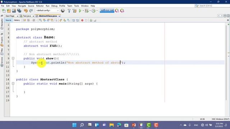230x129 pixels.
Task: Show hidden system tray icons
Action: click(x=181, y=125)
